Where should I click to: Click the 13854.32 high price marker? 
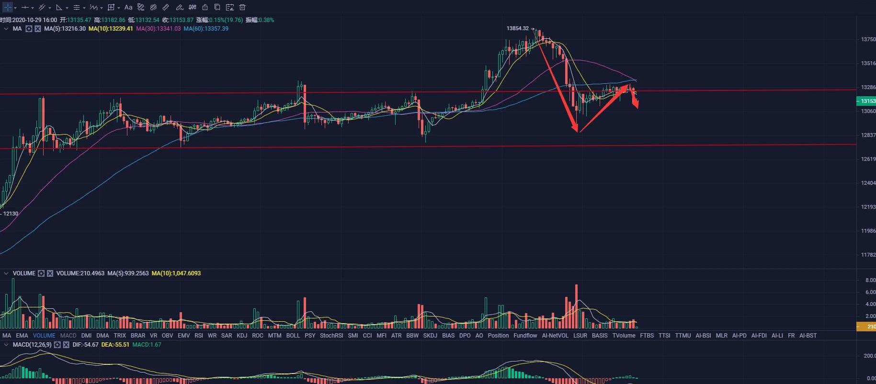pyautogui.click(x=518, y=28)
